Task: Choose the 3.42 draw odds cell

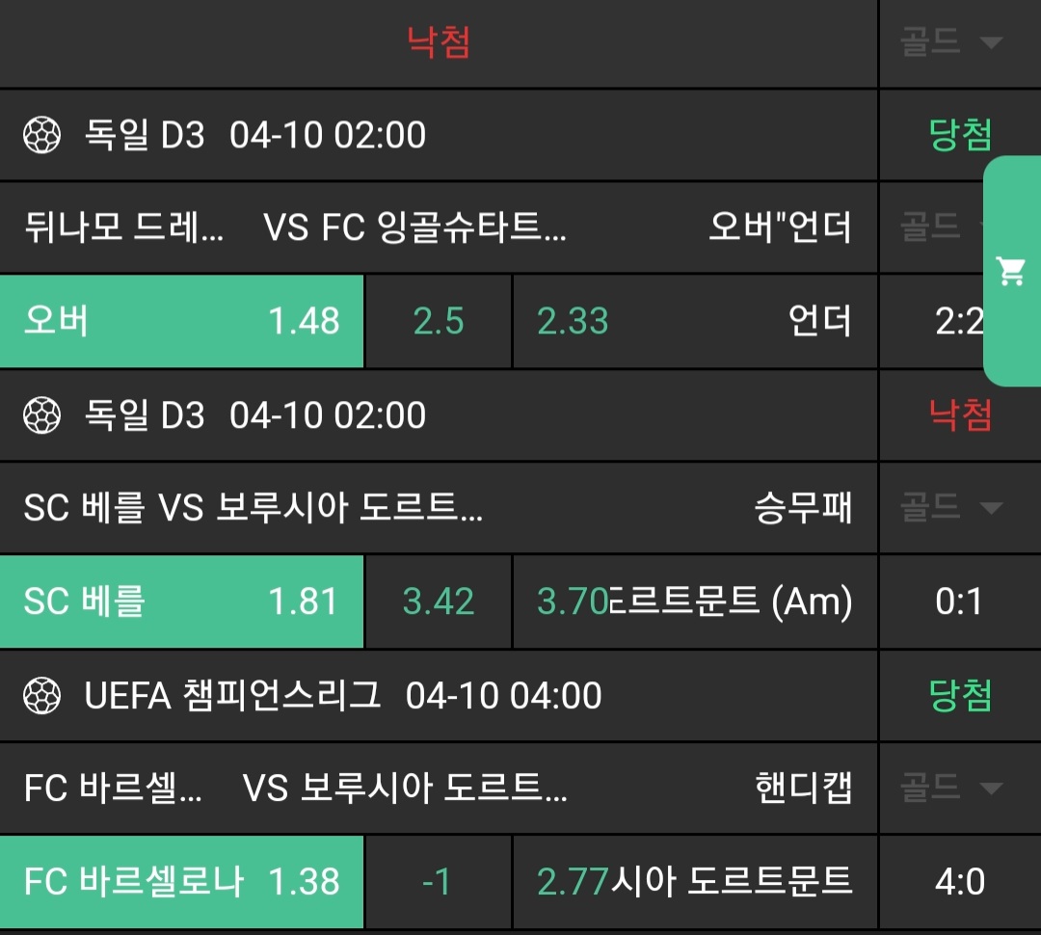Action: (x=439, y=601)
